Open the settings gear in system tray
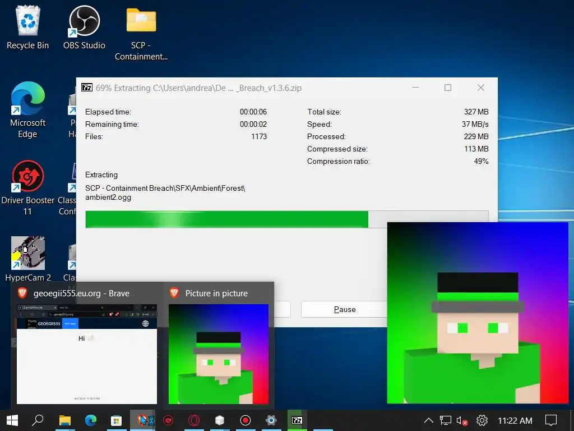The image size is (574, 431). (x=482, y=420)
